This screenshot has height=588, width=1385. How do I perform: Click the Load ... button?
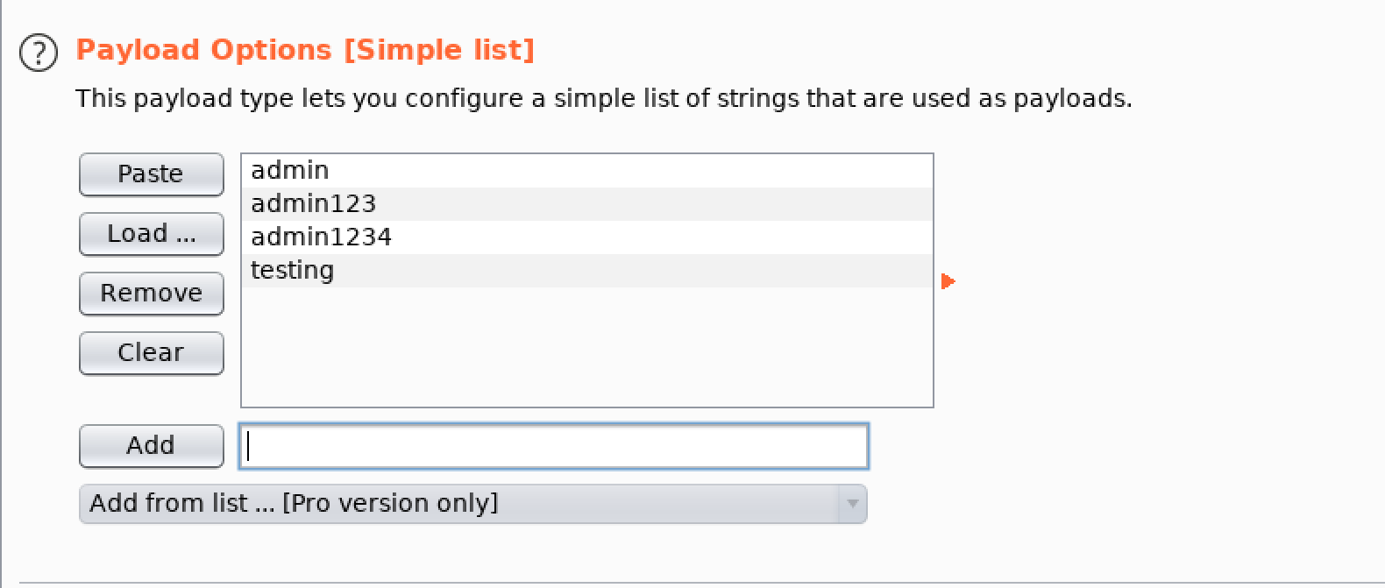(x=151, y=234)
